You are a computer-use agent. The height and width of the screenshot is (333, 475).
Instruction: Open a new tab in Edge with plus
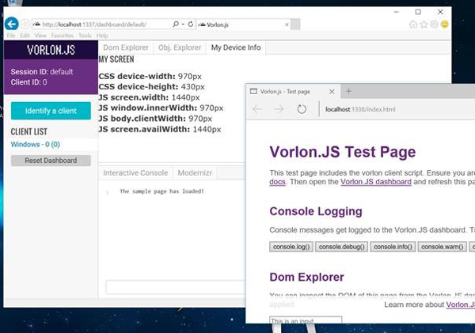click(348, 91)
